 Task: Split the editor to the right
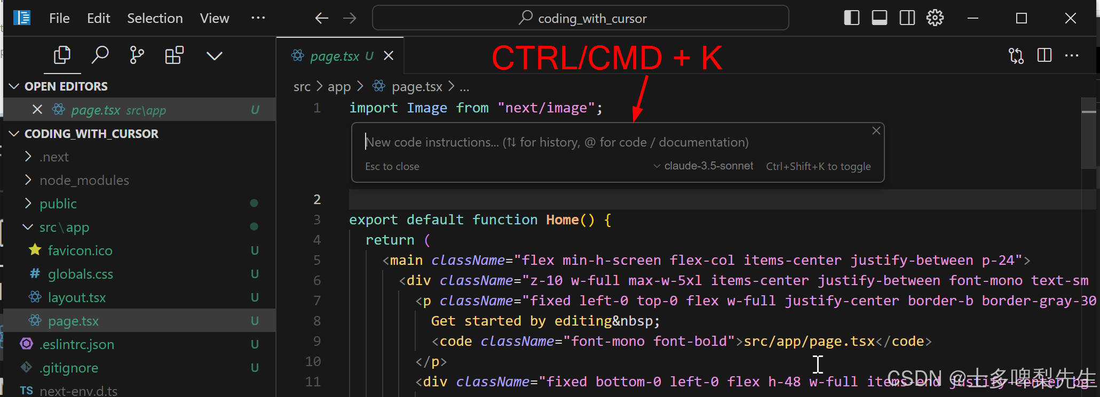(x=1044, y=55)
